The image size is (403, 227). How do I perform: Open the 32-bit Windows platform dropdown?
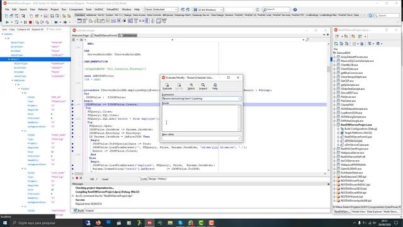click(221, 9)
